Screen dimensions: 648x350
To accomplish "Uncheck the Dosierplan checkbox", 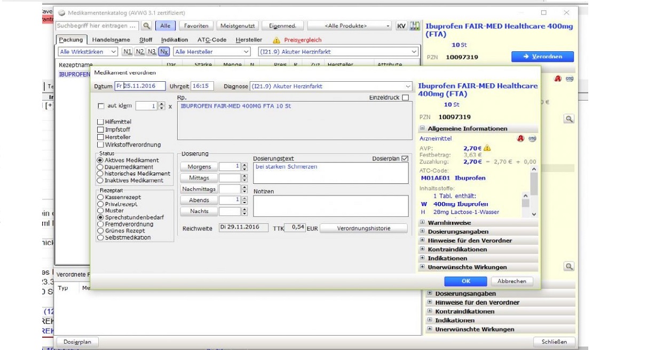I will click(405, 159).
